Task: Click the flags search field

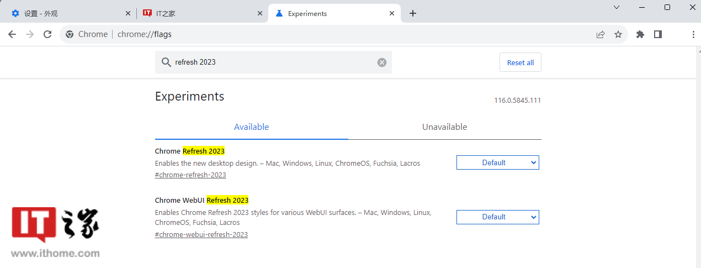Action: click(273, 62)
